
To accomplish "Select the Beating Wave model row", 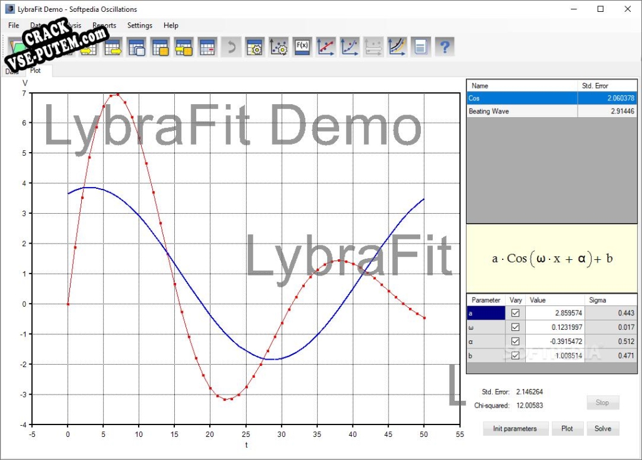I will (x=552, y=111).
